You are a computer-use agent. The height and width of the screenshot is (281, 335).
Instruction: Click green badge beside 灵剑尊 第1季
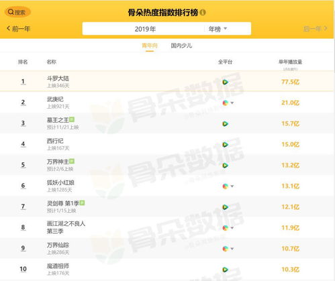pyautogui.click(x=82, y=203)
